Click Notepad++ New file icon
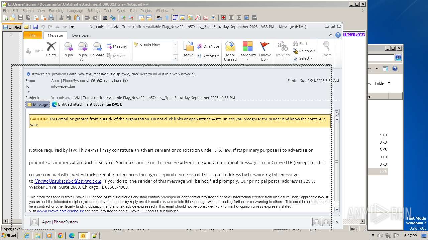 [5, 18]
